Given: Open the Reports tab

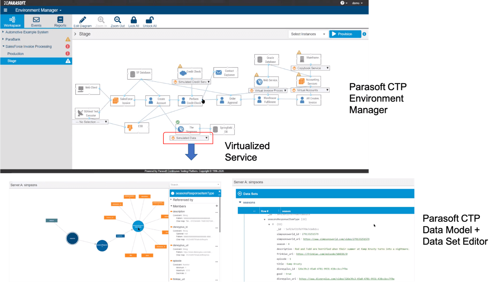Looking at the screenshot, I should click(x=60, y=22).
